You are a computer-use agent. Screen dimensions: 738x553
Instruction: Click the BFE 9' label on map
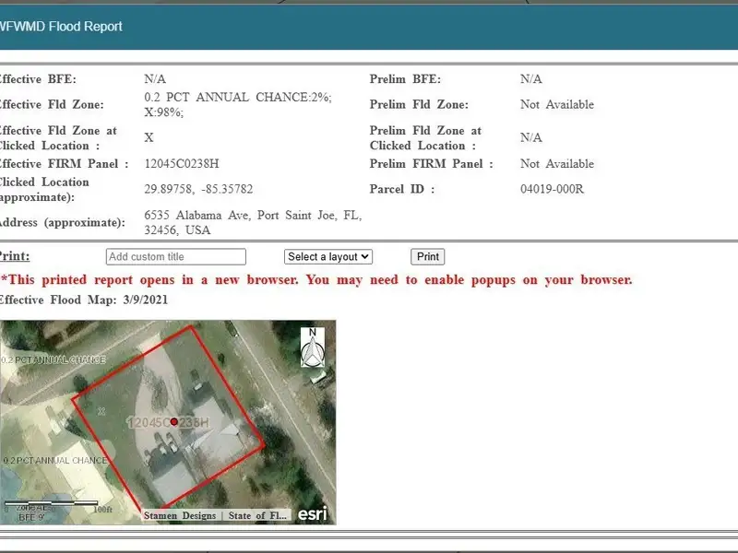point(31,517)
